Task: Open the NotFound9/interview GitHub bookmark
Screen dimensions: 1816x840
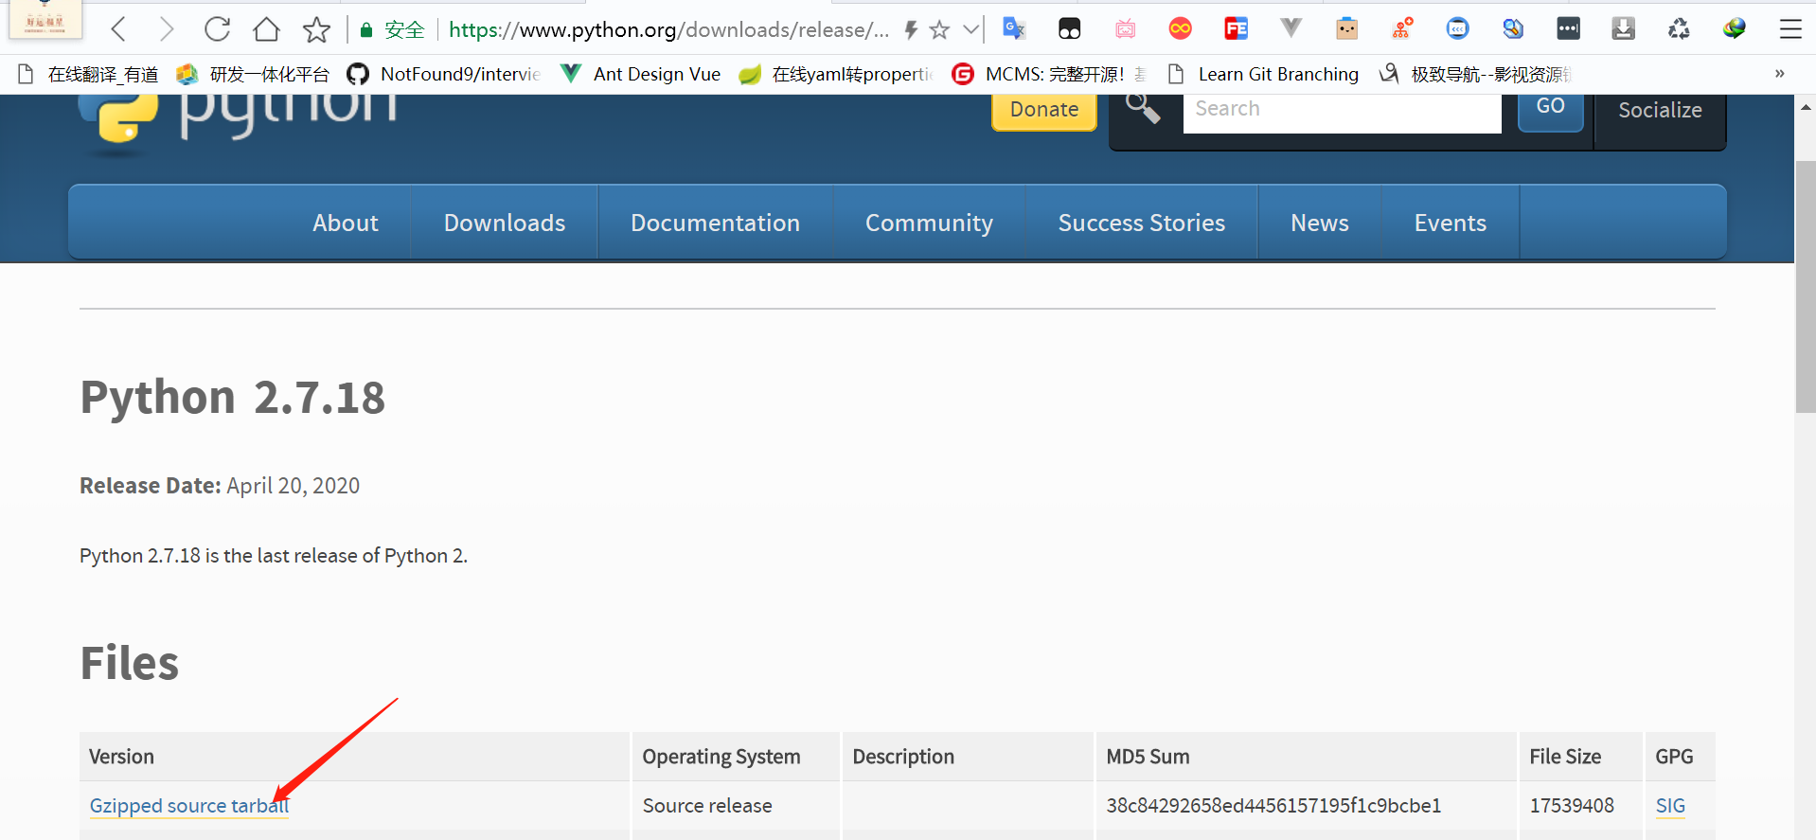Action: (444, 74)
